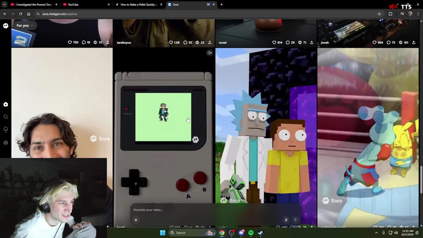Open ncoai's profile name
The width and height of the screenshot is (423, 238).
pos(223,42)
